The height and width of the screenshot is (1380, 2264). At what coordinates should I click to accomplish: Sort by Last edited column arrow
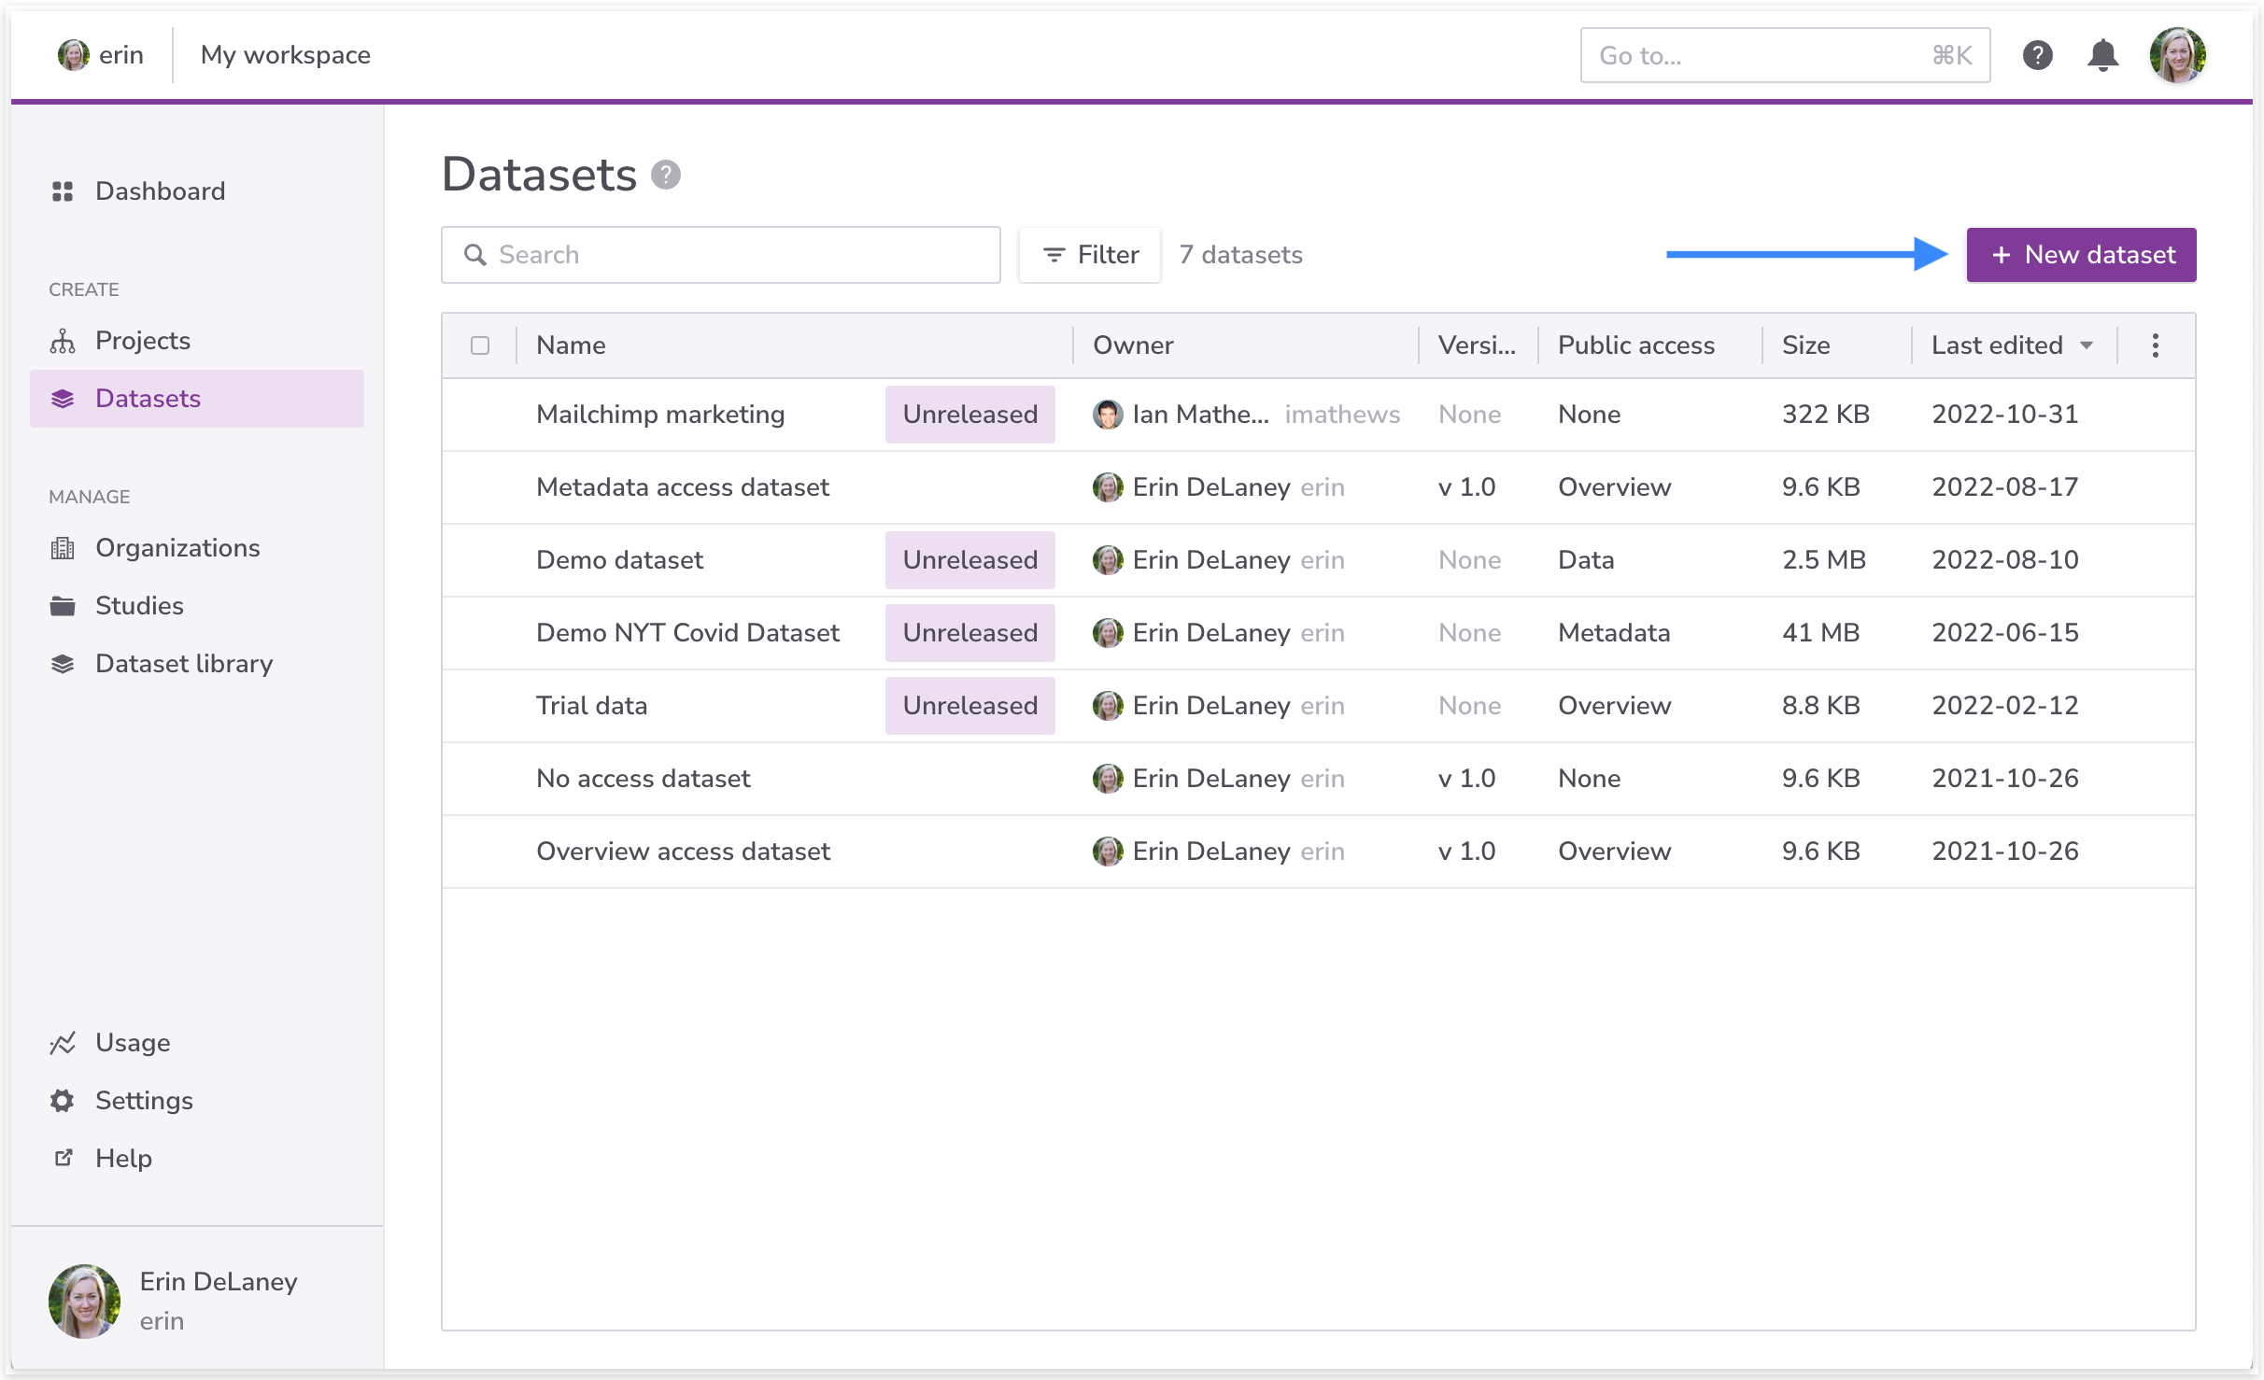coord(2087,345)
